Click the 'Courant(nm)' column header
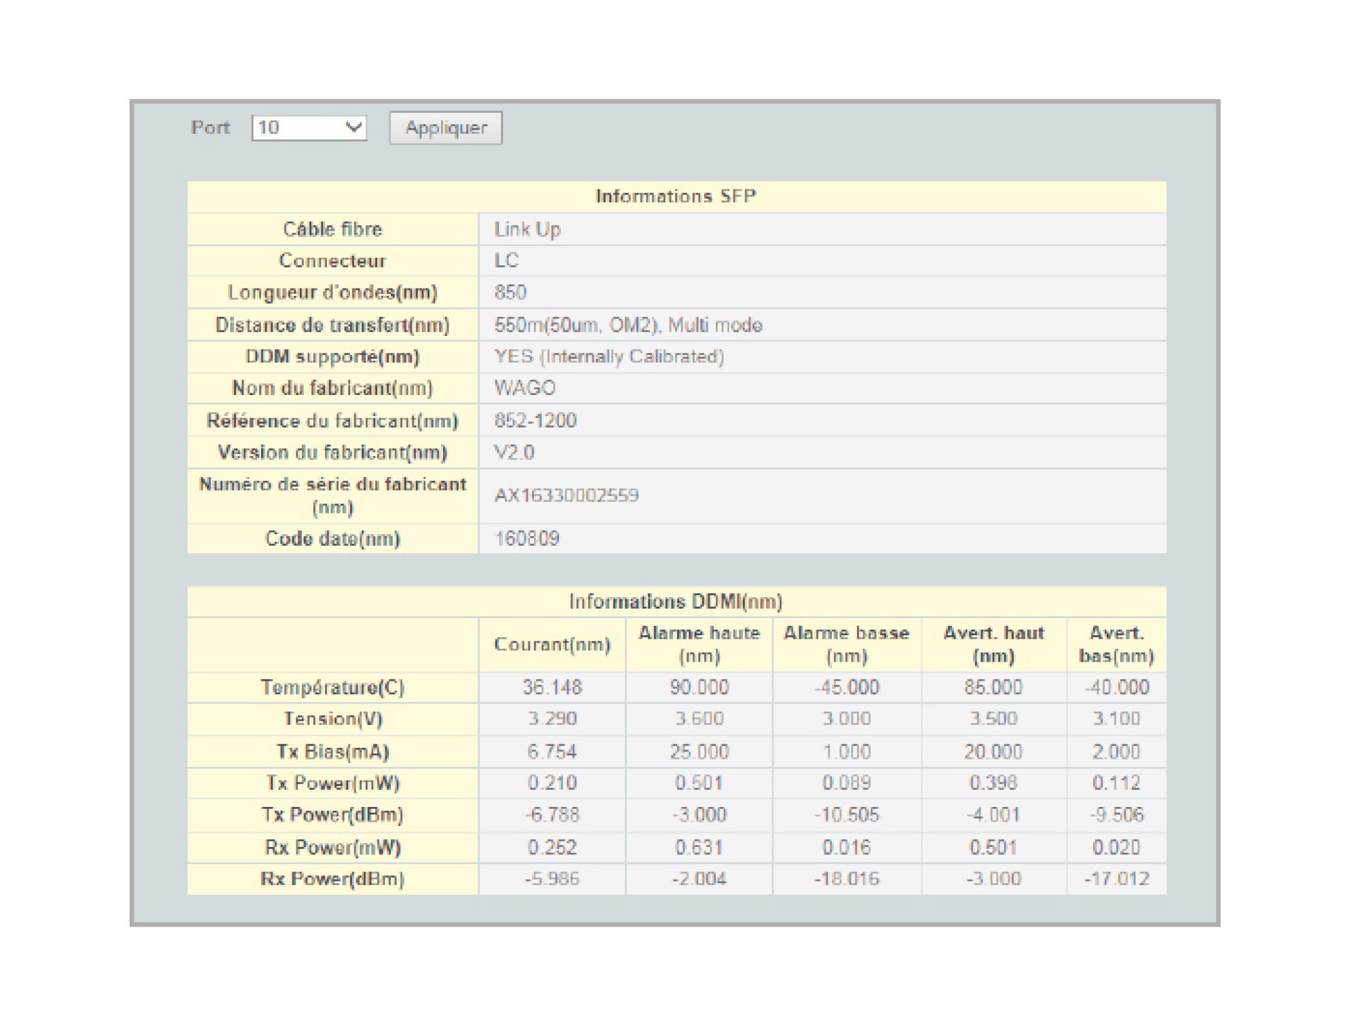This screenshot has width=1357, height=1018. (x=552, y=645)
